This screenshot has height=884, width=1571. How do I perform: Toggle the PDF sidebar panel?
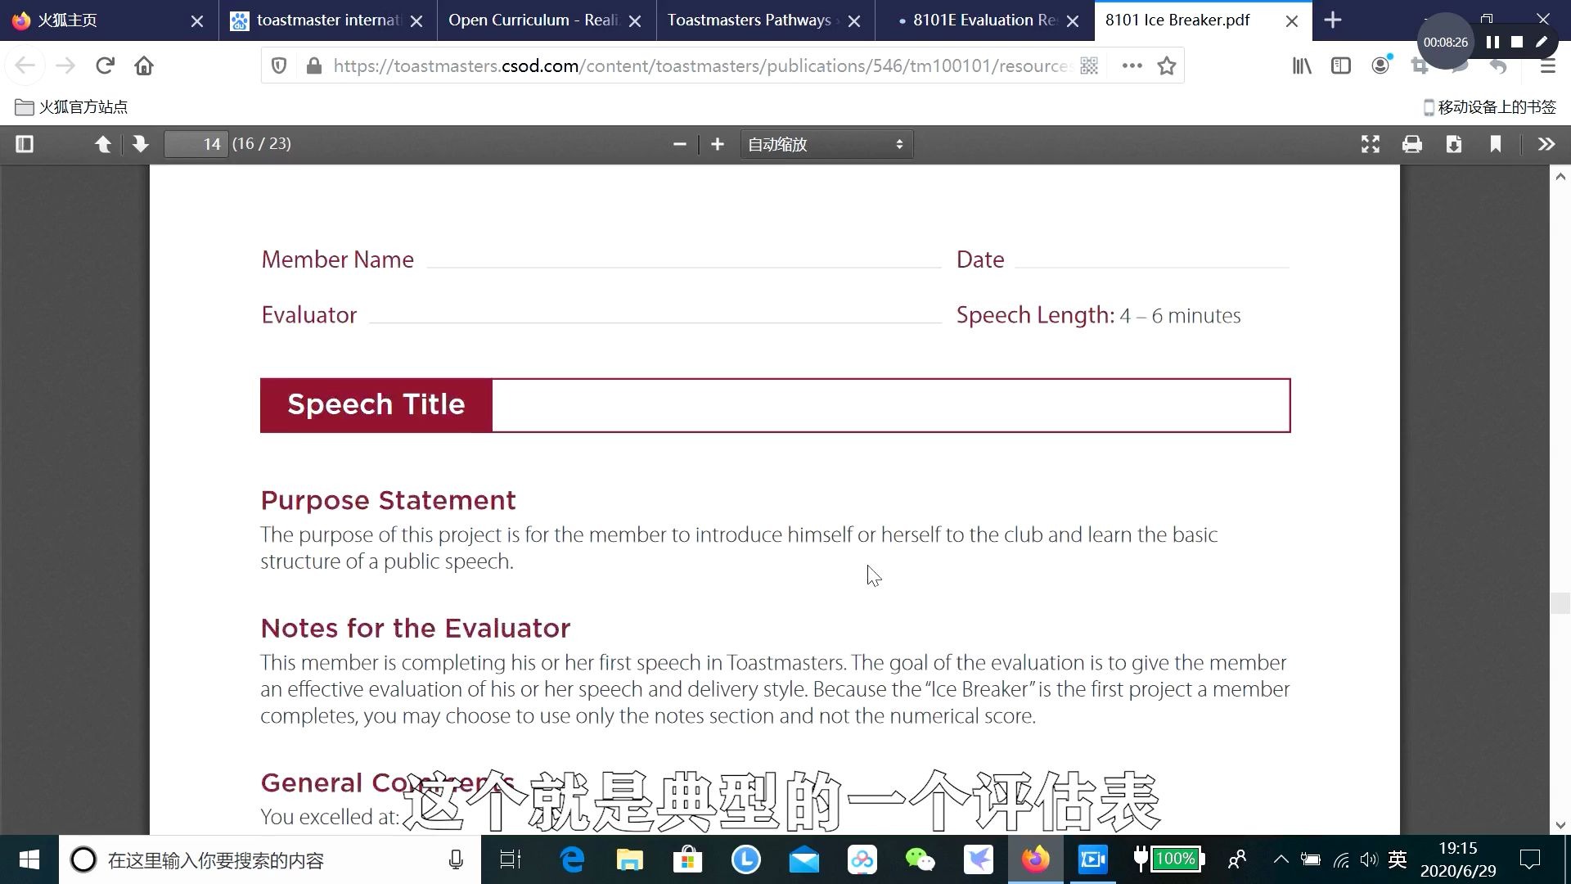(x=25, y=144)
